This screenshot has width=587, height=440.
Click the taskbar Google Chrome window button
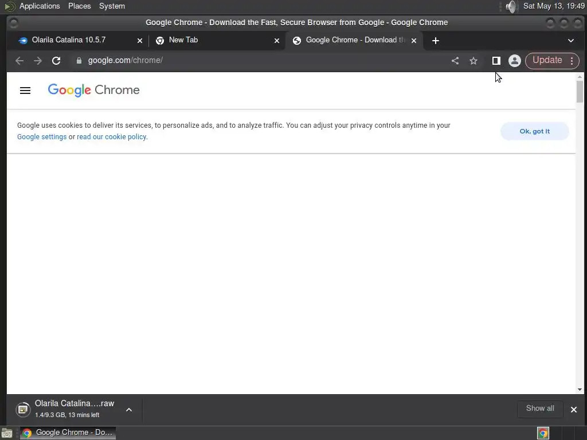pyautogui.click(x=68, y=433)
